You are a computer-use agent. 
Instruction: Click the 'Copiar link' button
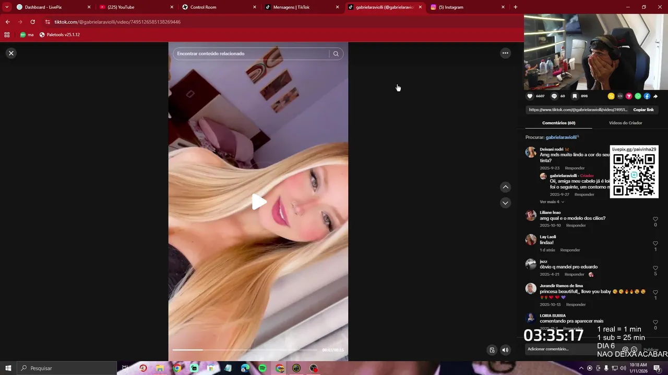tap(643, 110)
